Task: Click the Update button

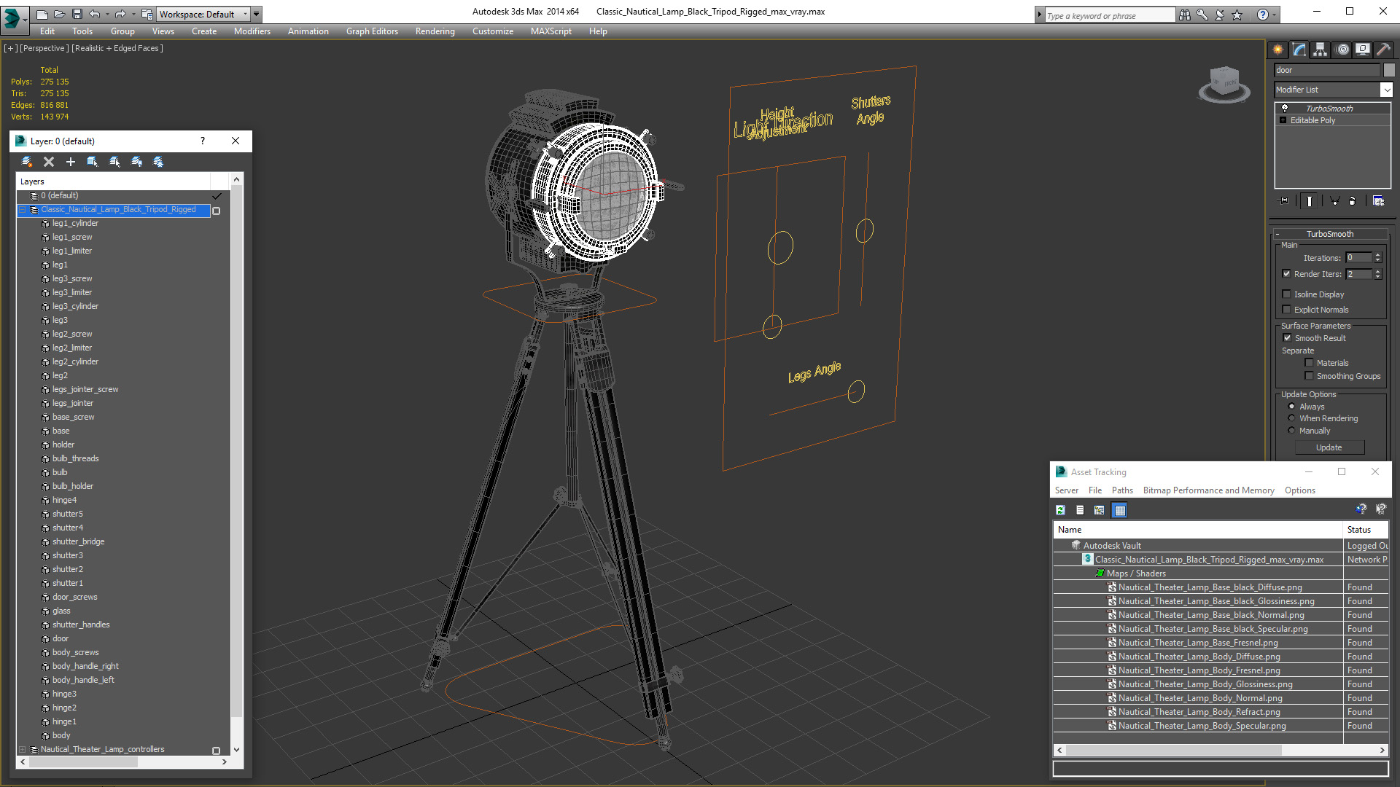Action: point(1329,447)
